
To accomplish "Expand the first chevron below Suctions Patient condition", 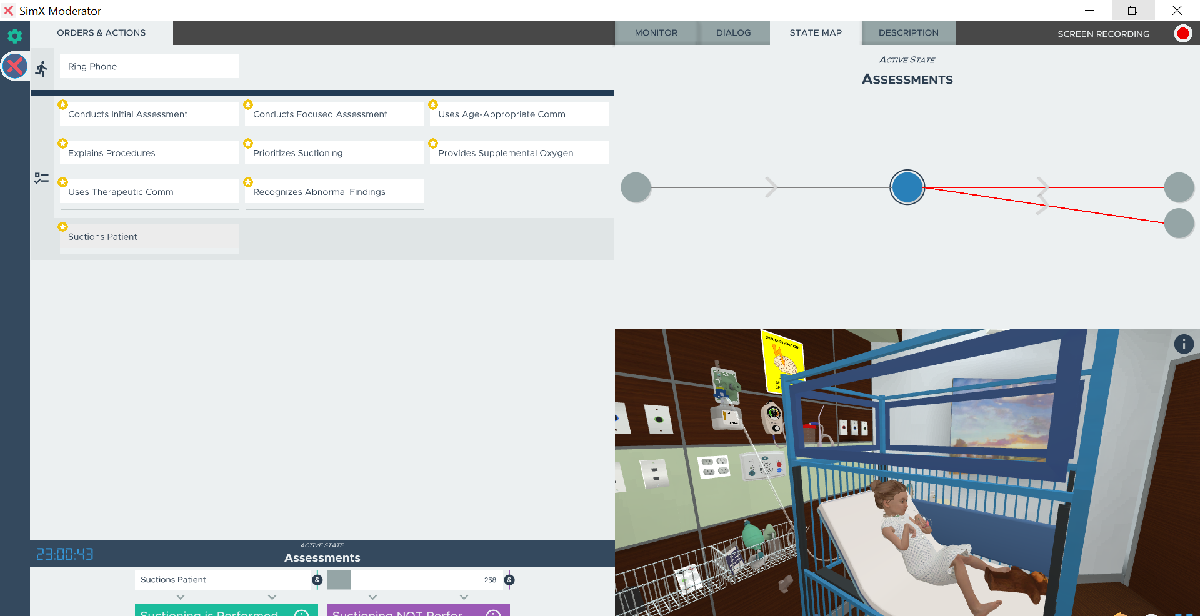I will click(181, 597).
